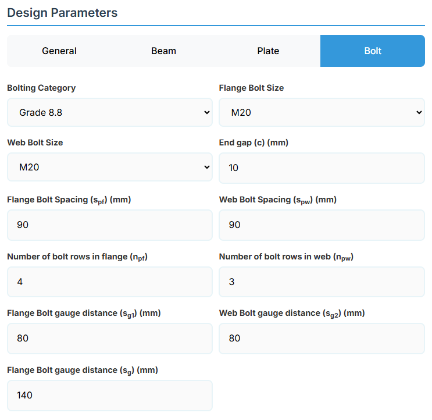Click the Bolting Category label text
432x420 pixels.
[41, 88]
